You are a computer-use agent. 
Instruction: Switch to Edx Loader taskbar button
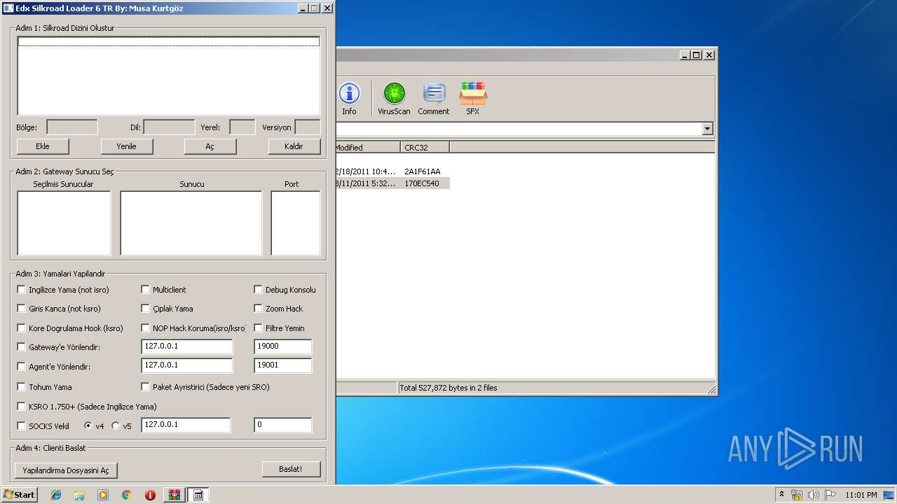[198, 495]
